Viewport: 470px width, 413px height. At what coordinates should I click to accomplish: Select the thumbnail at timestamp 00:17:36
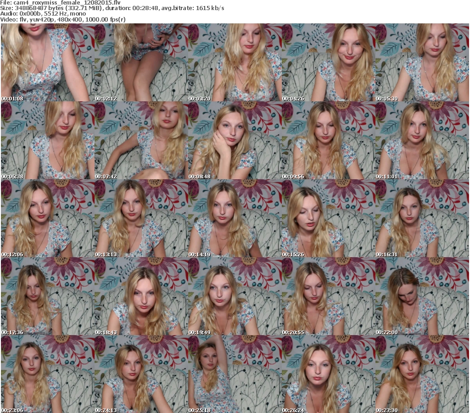[x=48, y=296]
